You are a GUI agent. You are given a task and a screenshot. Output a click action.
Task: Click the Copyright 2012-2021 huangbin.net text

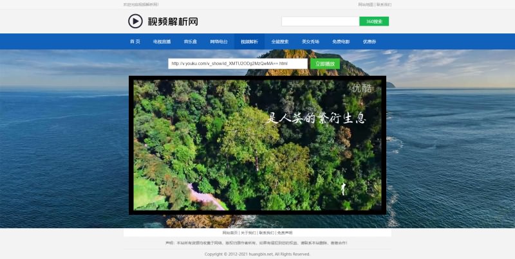tap(257, 254)
